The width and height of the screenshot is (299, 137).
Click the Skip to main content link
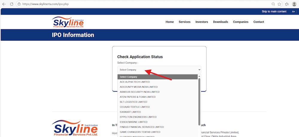click(274, 12)
